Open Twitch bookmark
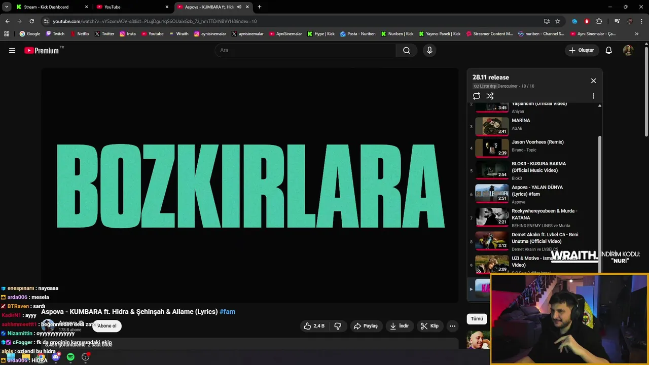 55,34
